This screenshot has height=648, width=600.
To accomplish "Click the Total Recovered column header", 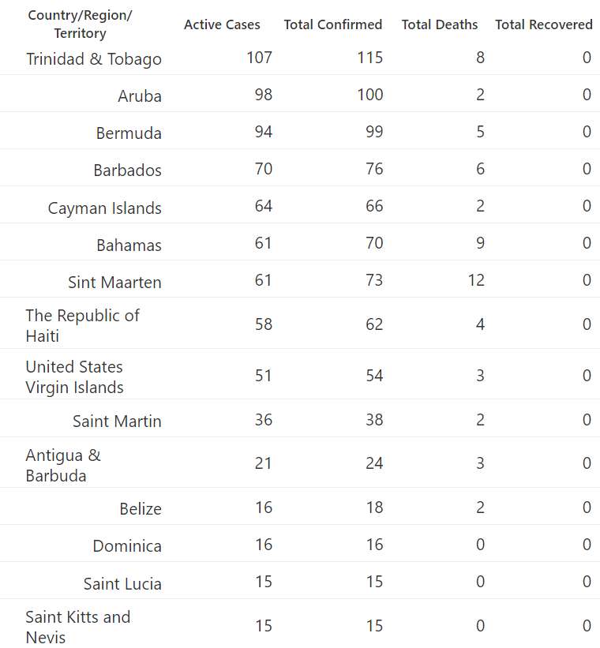I will click(544, 24).
